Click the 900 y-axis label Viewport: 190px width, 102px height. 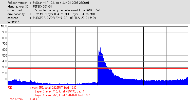point(5,32)
